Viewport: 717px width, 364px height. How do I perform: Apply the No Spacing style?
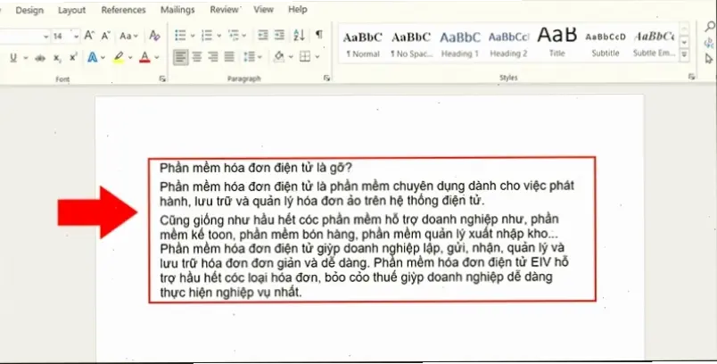pyautogui.click(x=411, y=44)
